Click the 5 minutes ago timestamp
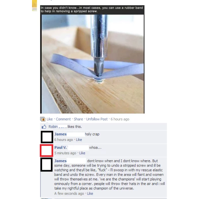Screen dimensions: 199x199 coord(65,153)
